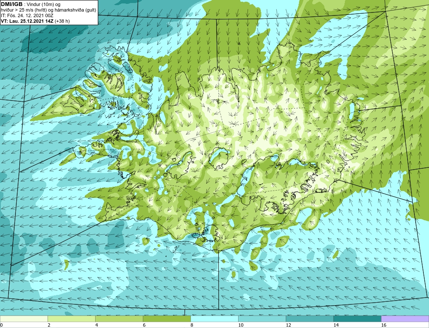Click the purple legend swatch above 16
The height and width of the screenshot is (328, 429).
coord(405,319)
